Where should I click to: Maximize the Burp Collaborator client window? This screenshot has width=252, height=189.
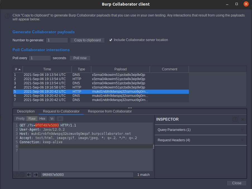tap(237, 4)
